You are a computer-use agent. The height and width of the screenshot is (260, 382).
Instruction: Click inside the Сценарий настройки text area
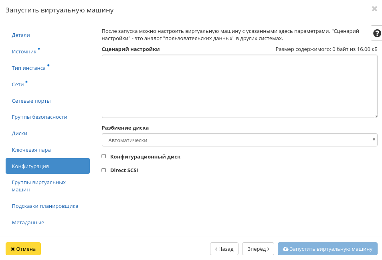pos(240,86)
